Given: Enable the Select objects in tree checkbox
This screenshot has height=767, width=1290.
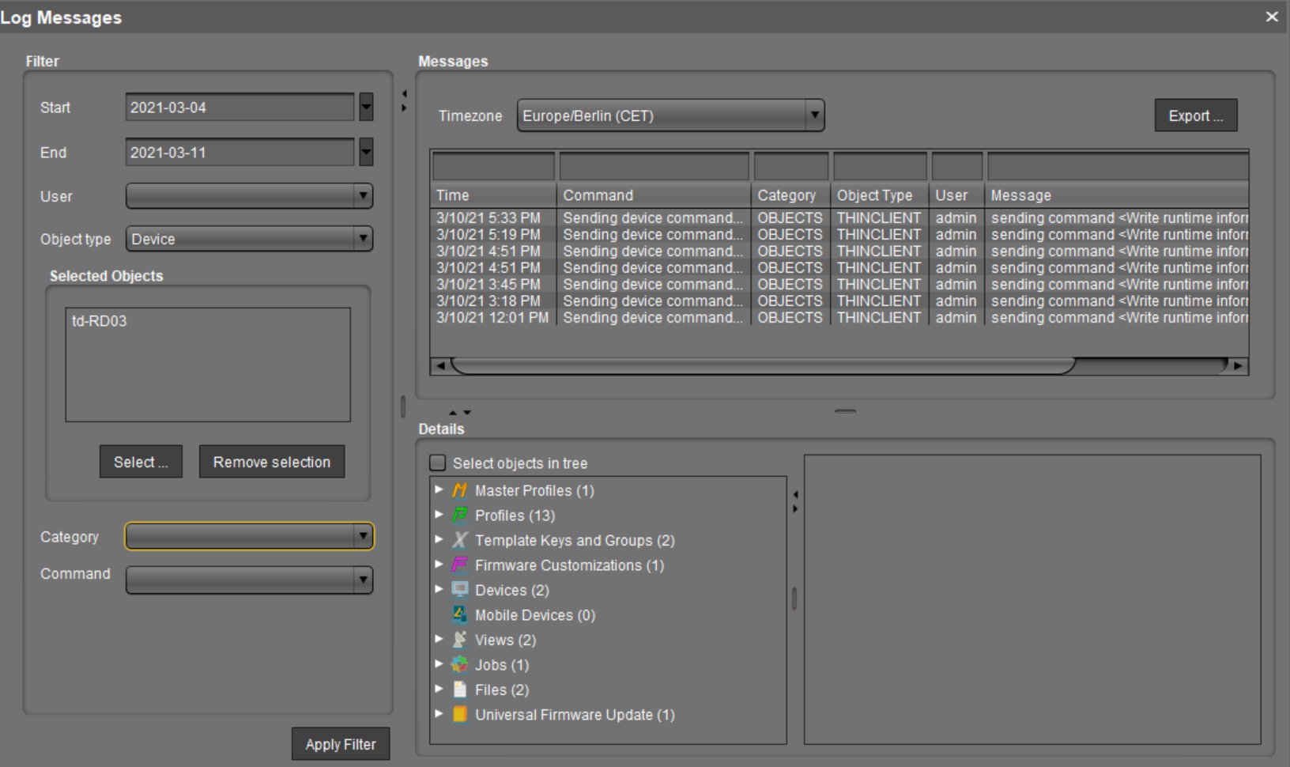Looking at the screenshot, I should (438, 463).
